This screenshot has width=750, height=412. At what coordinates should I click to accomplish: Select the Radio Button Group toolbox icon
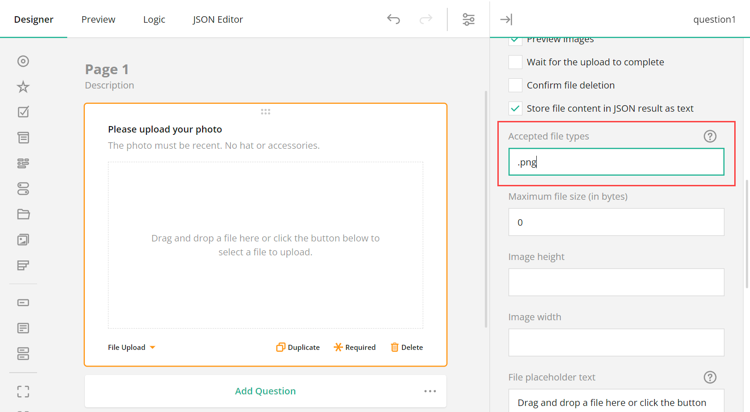(x=23, y=61)
